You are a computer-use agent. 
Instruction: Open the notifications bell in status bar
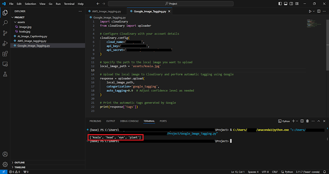(324, 172)
